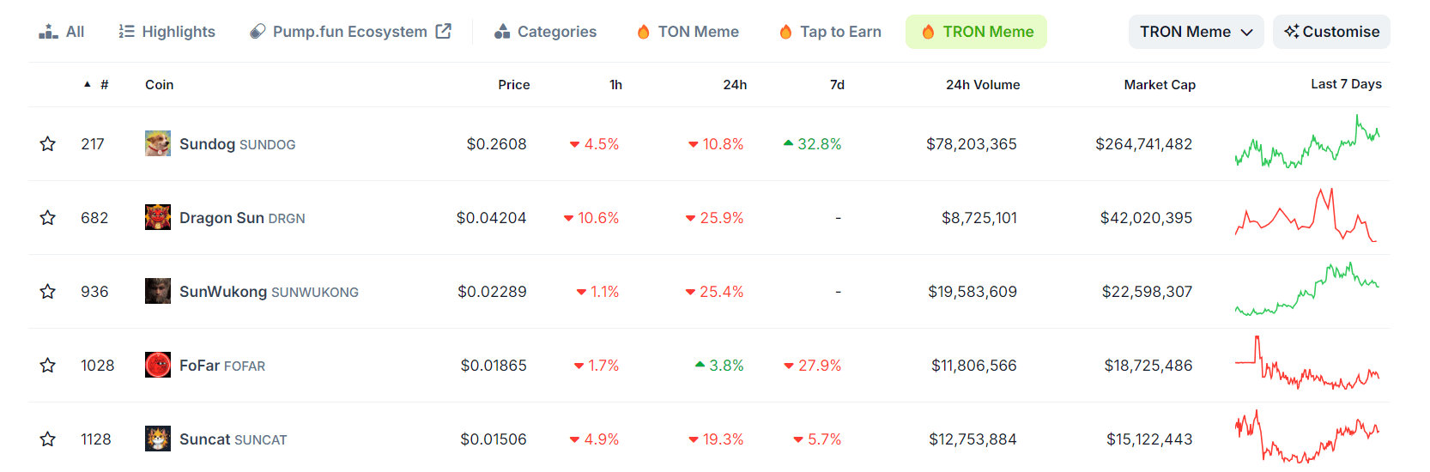The image size is (1430, 472).
Task: View the Sundog 7-day sparkline chart
Action: [1306, 143]
